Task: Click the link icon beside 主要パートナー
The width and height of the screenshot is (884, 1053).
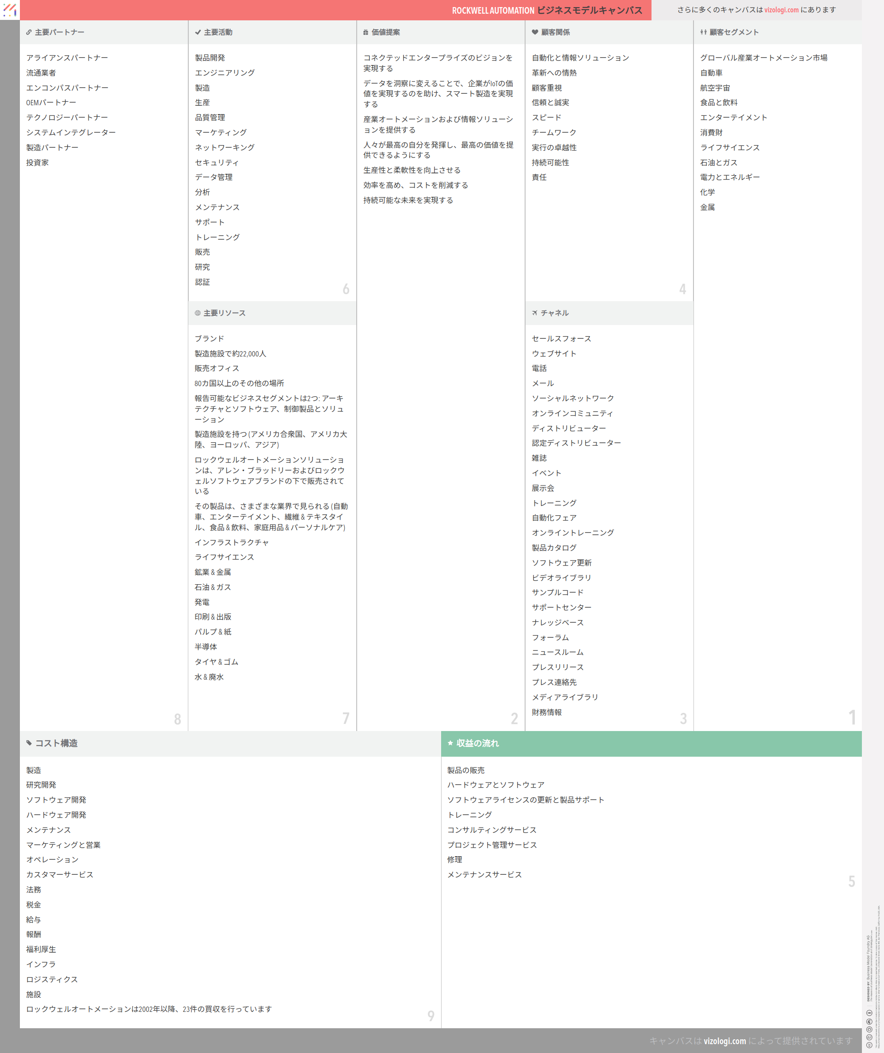Action: tap(29, 32)
